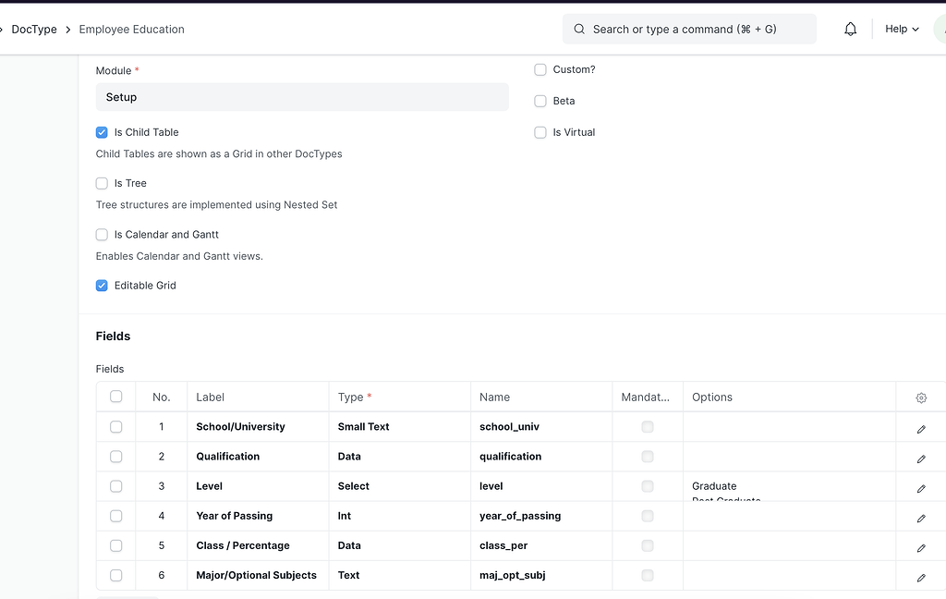Edit Major/Optional Subjects via pencil icon
This screenshot has height=599, width=946.
920,577
